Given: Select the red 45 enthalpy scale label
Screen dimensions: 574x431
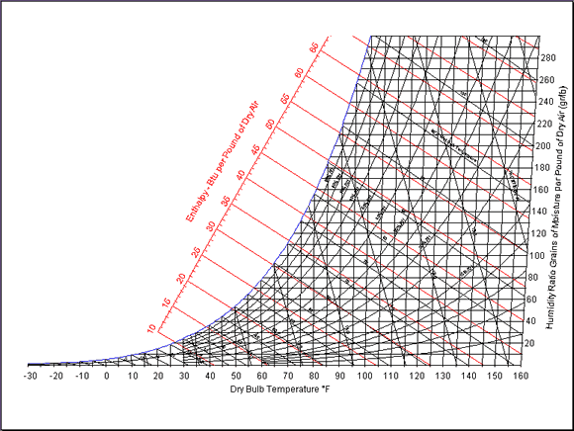Looking at the screenshot, I should coord(256,150).
